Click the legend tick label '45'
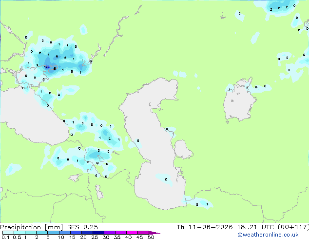Screen dimensions: 309x239 point(139,237)
